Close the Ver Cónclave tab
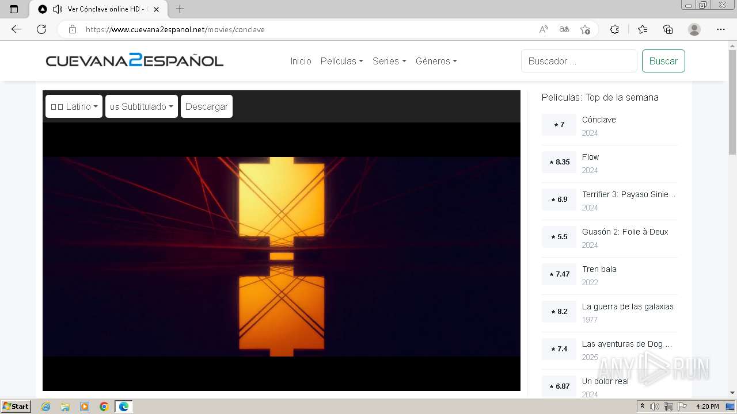The width and height of the screenshot is (737, 414). pyautogui.click(x=156, y=9)
